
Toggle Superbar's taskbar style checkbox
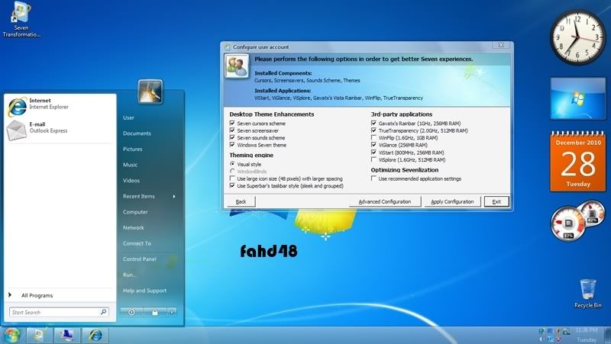point(232,185)
